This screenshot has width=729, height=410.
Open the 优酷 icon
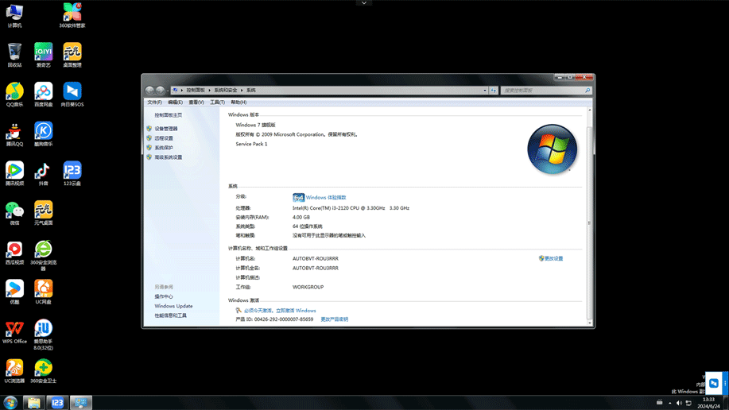click(x=14, y=292)
